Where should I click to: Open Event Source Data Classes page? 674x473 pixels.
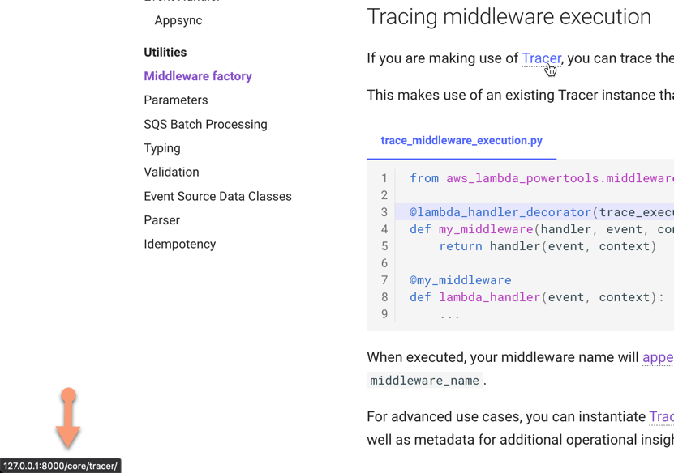(x=217, y=196)
